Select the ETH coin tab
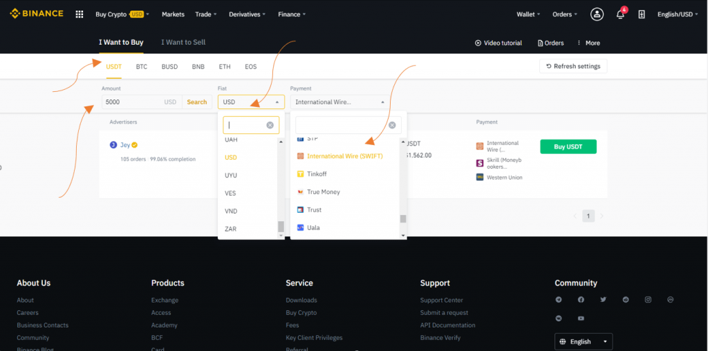 coord(225,67)
